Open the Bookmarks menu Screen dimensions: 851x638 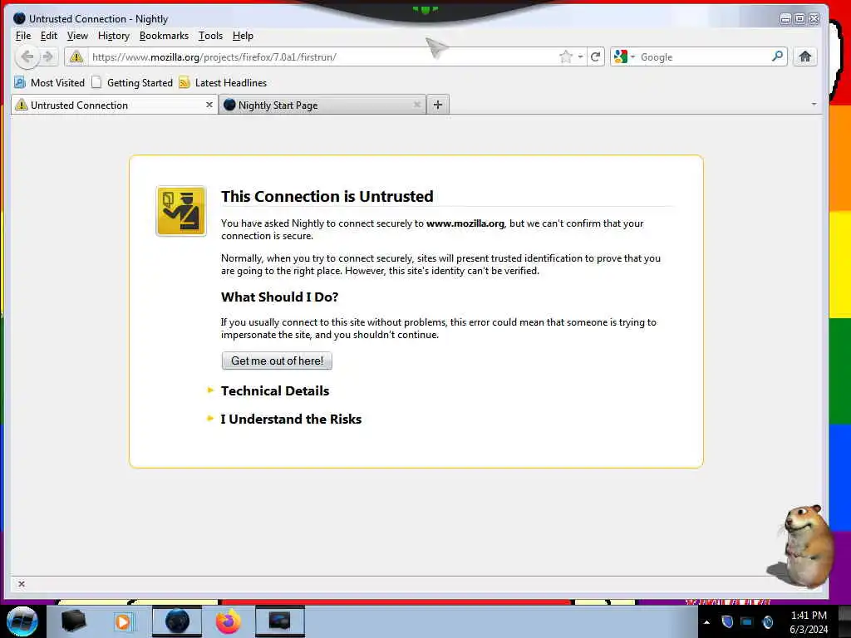tap(164, 36)
